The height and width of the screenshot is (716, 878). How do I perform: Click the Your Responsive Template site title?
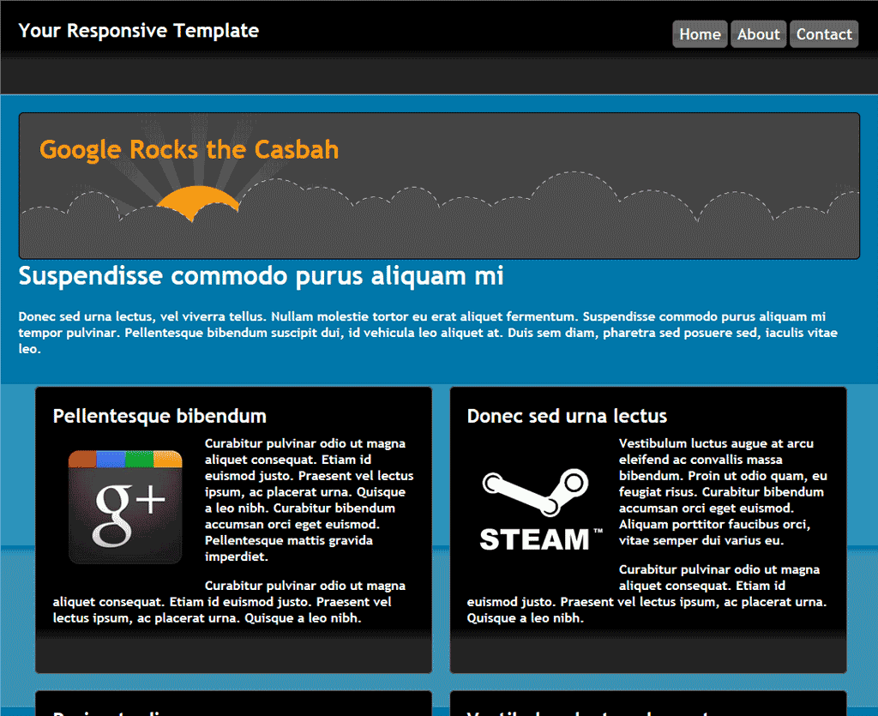coord(139,31)
